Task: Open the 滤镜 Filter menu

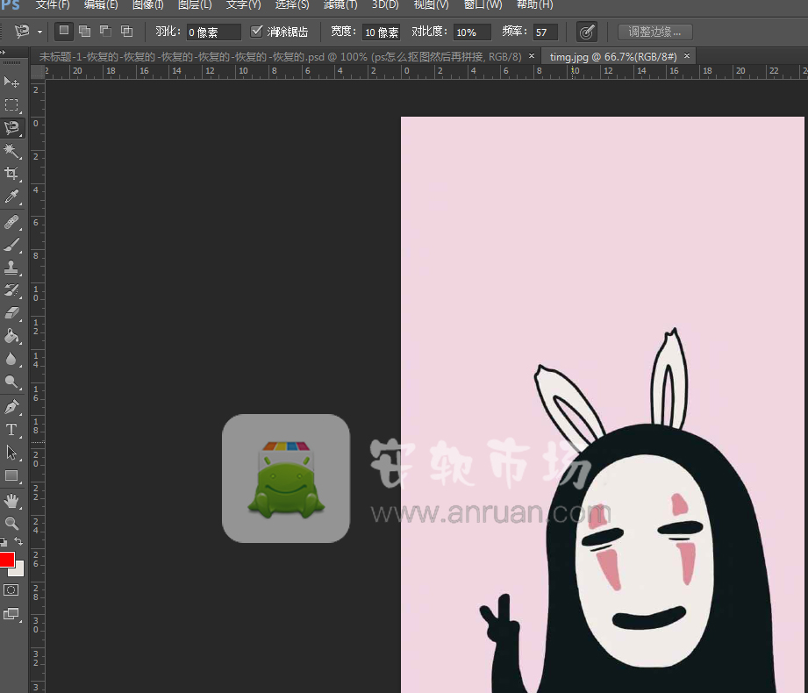Action: (x=340, y=5)
